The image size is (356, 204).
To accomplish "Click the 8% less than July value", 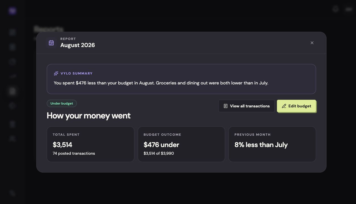I will 261,145.
